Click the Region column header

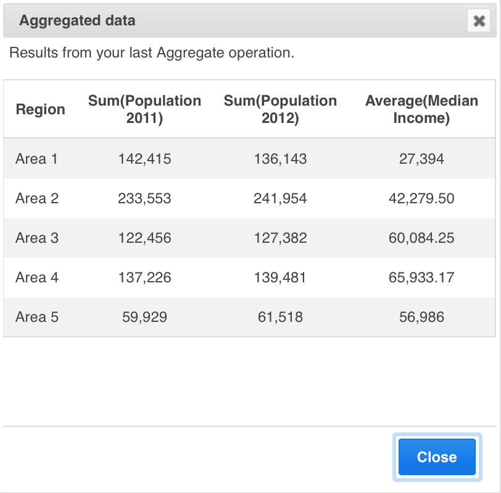(40, 109)
